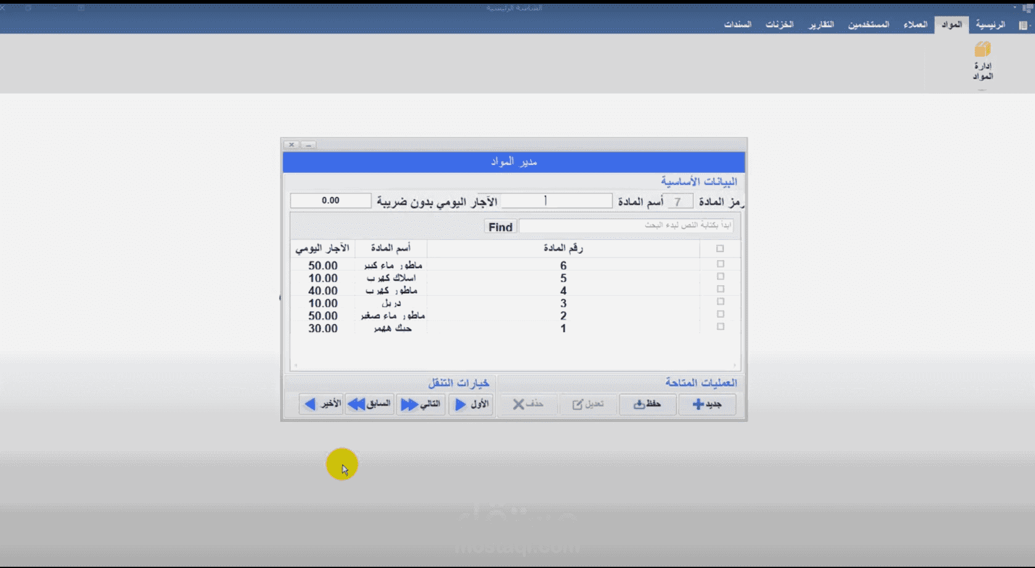Go to first record with الأول
This screenshot has width=1035, height=568.
click(x=471, y=404)
